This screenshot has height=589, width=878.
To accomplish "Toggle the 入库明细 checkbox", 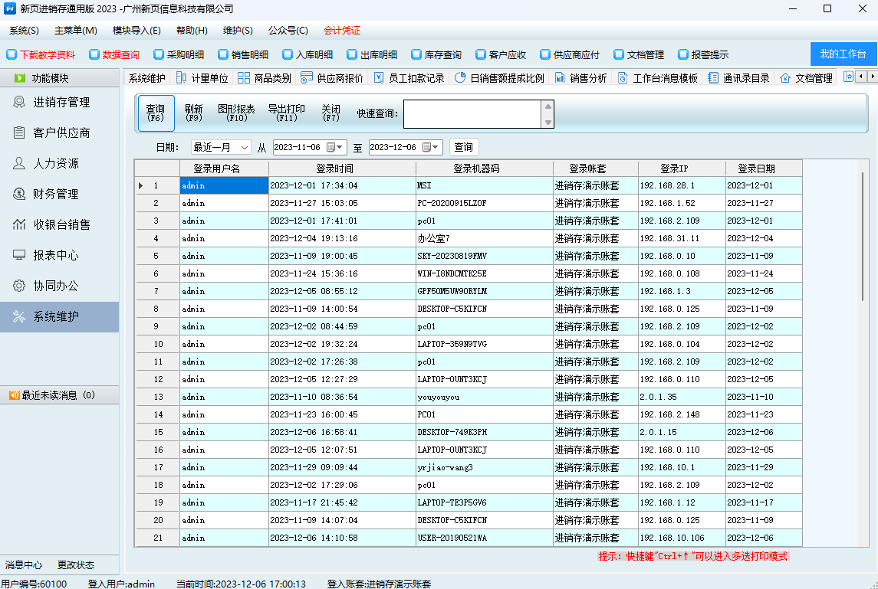I will [288, 54].
